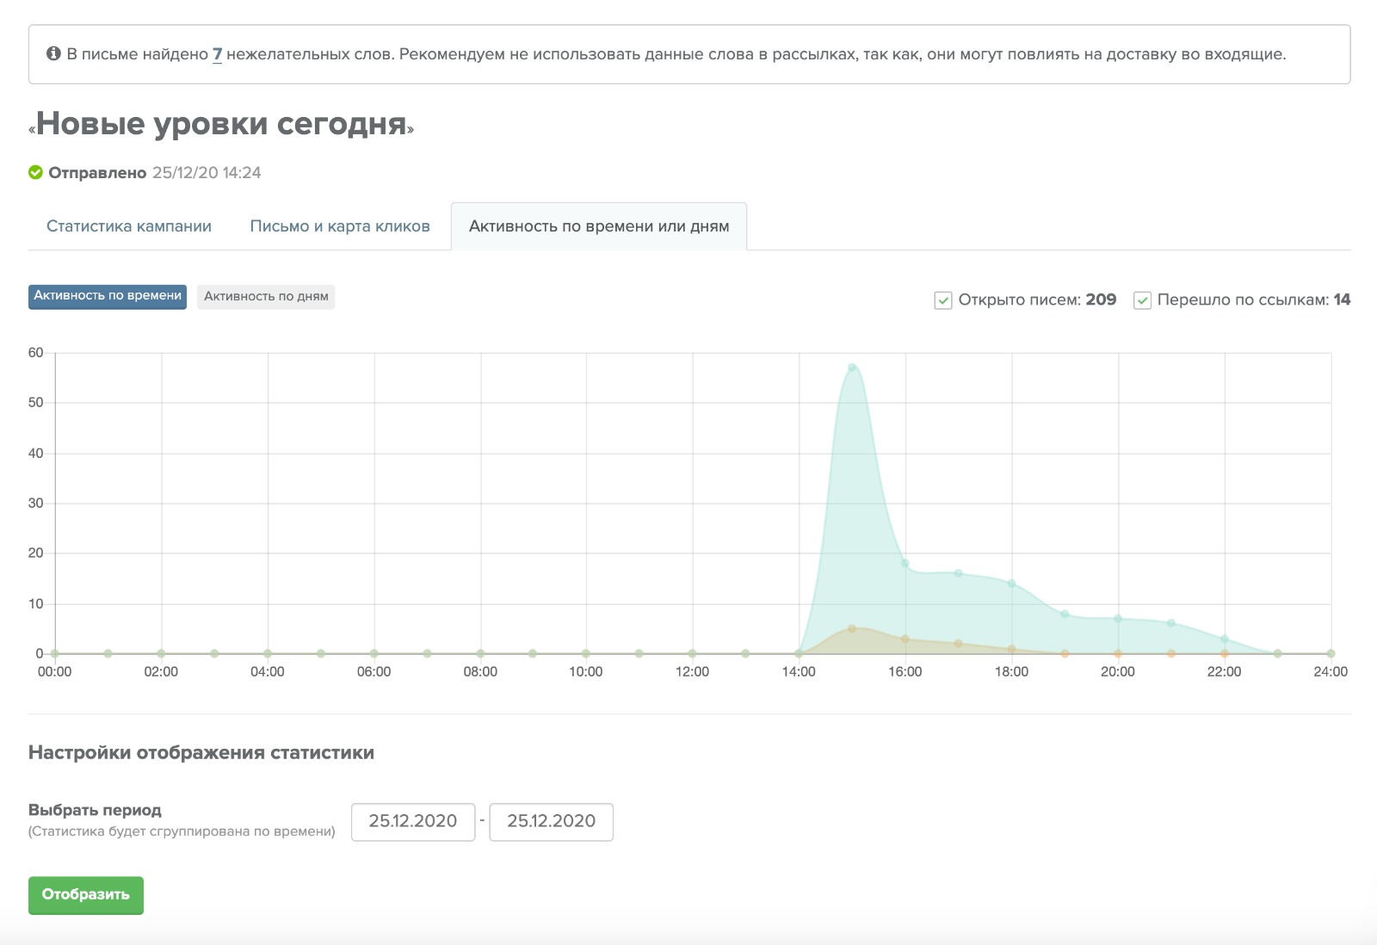Open the Статистика кампании tab
The height and width of the screenshot is (945, 1377).
129,225
